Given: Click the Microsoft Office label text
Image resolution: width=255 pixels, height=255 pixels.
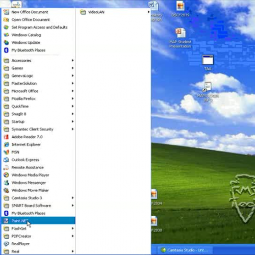Looking at the screenshot, I should [x=25, y=91].
